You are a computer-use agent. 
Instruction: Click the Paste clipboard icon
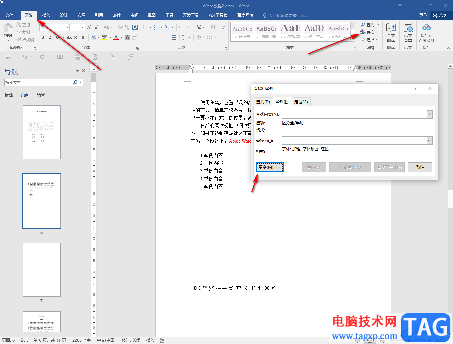(8, 27)
